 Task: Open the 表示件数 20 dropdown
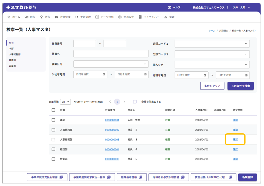(65, 102)
